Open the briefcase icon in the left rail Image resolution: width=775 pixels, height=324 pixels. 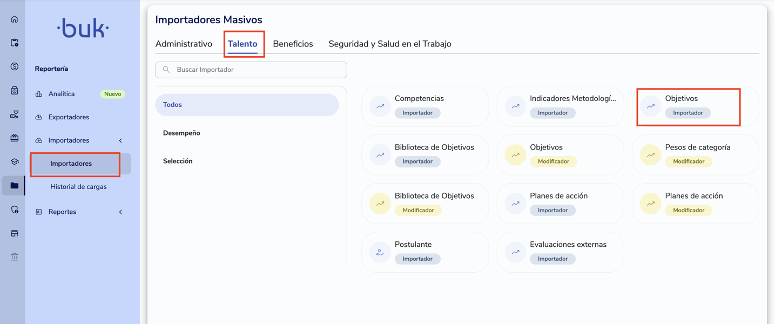15,138
